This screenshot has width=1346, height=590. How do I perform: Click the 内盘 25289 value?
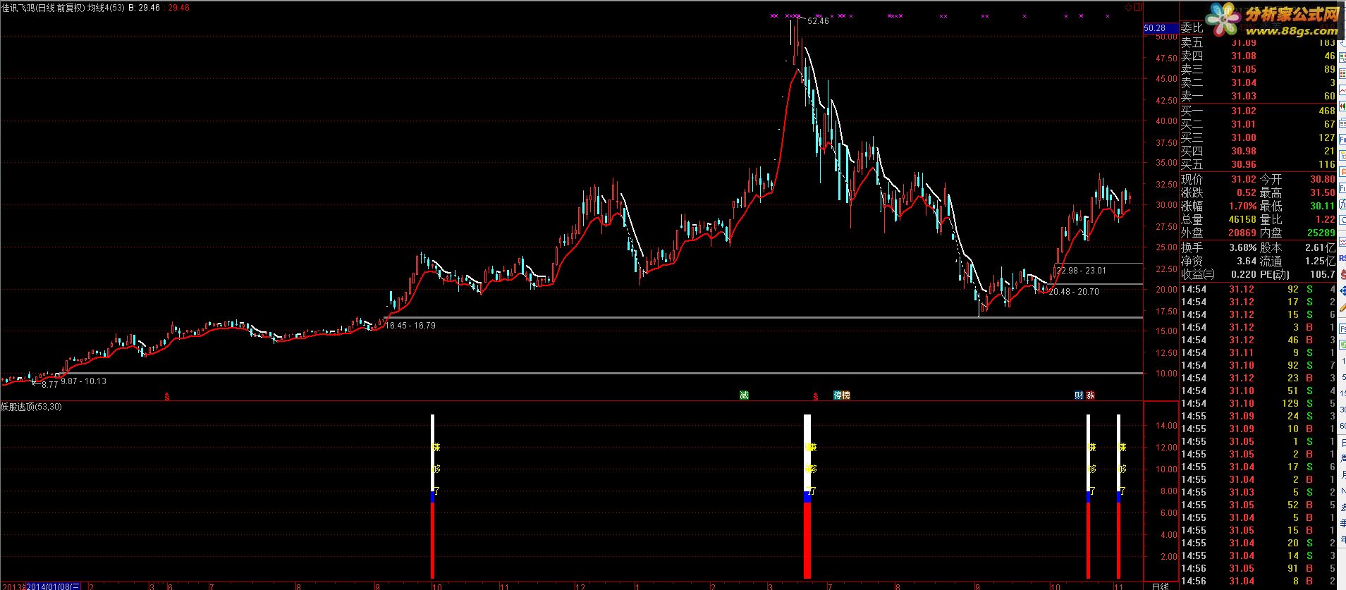(1321, 233)
